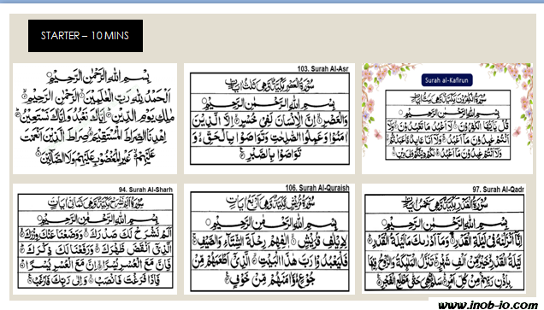Click the '94. Surah Al-Sharh' caption
The width and height of the screenshot is (544, 310).
(145, 190)
